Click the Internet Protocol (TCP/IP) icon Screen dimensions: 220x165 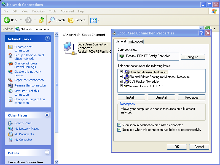pos(127,86)
